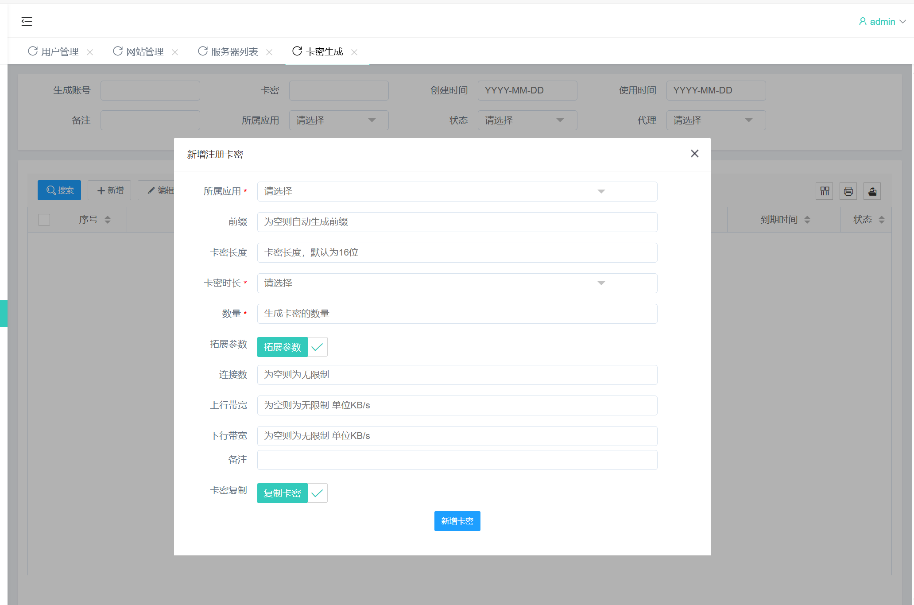
Task: Sort by 状态 column arrows
Action: point(882,220)
